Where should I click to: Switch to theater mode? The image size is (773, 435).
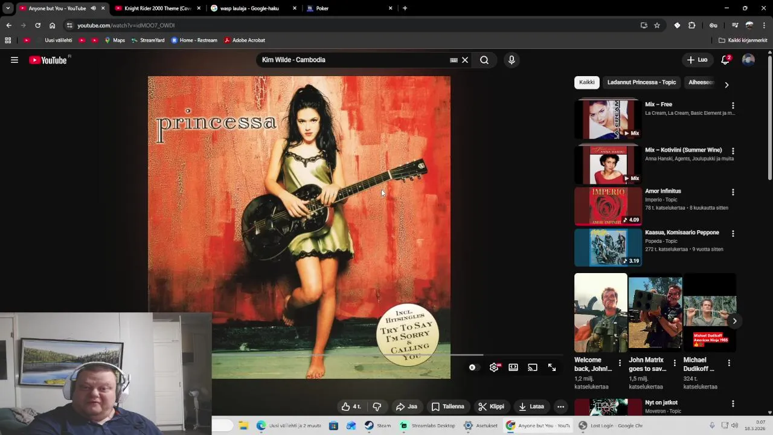point(513,367)
